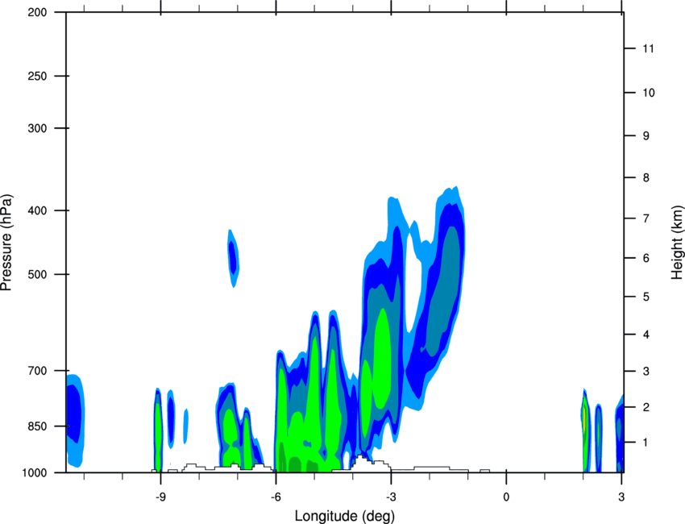Pick the 6 km height label
The width and height of the screenshot is (685, 524).
click(646, 258)
